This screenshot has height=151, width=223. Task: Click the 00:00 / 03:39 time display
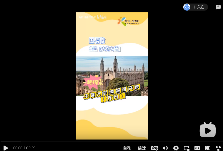pos(24,148)
